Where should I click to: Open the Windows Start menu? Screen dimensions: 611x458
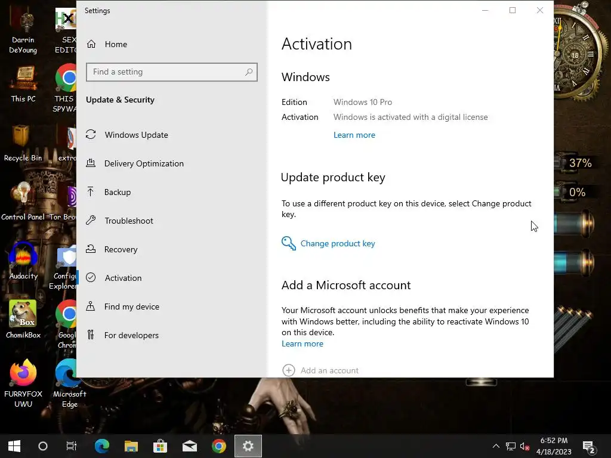[x=14, y=446]
